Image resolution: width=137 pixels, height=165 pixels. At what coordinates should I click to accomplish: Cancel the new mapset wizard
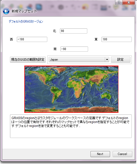[122, 154]
